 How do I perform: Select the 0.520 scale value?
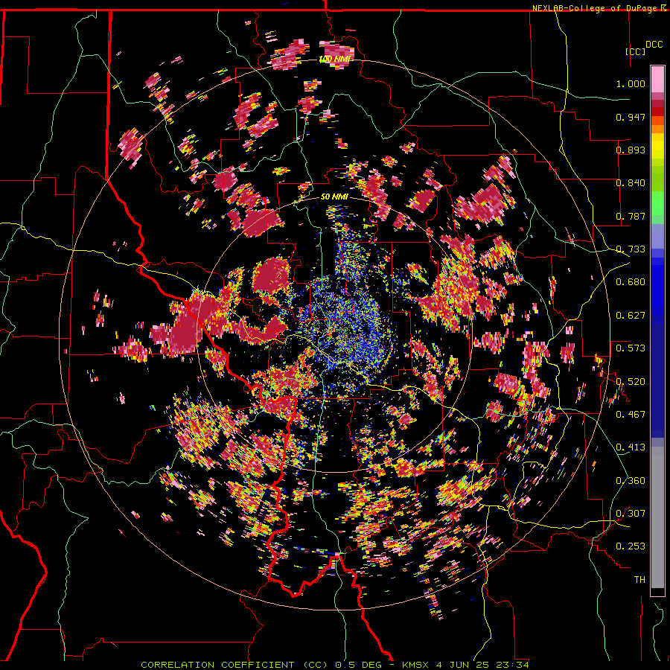[x=631, y=382]
